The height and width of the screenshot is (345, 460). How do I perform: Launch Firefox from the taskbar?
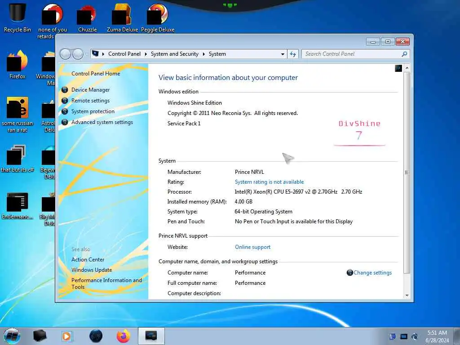pyautogui.click(x=123, y=336)
